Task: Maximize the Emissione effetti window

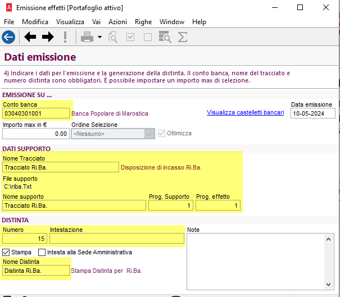Action: pyautogui.click(x=300, y=8)
